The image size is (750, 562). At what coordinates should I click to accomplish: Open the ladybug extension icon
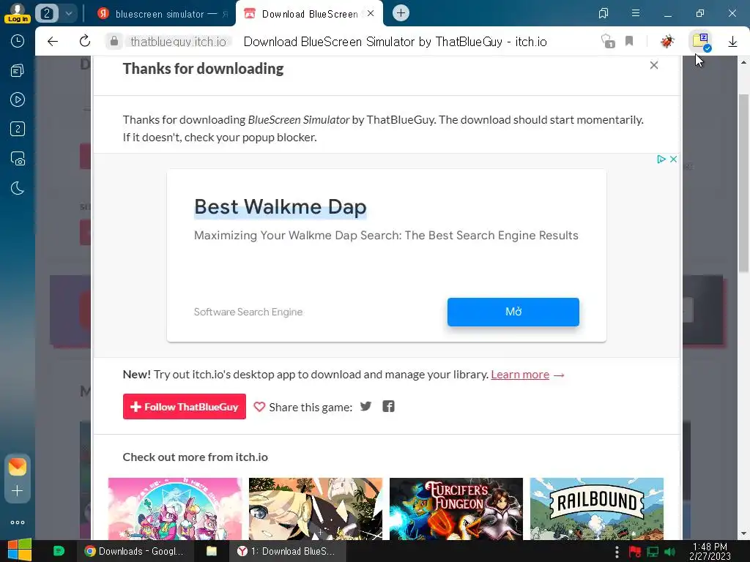[667, 42]
